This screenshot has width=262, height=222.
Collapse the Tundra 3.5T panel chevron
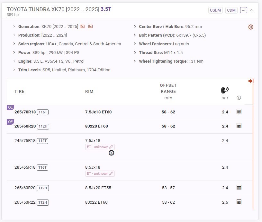click(251, 10)
